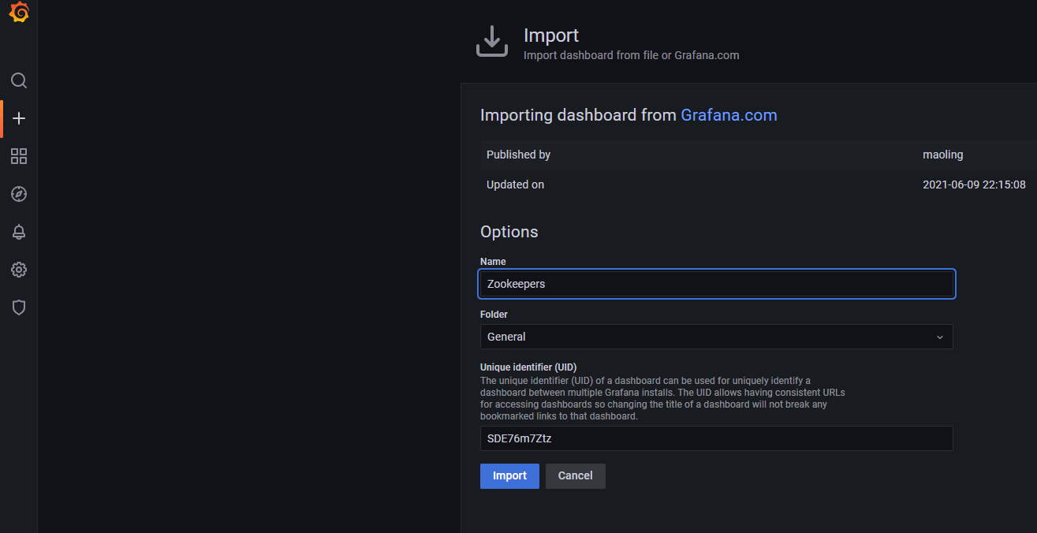The height and width of the screenshot is (533, 1037).
Task: Follow the Grafana.com link
Action: (729, 115)
